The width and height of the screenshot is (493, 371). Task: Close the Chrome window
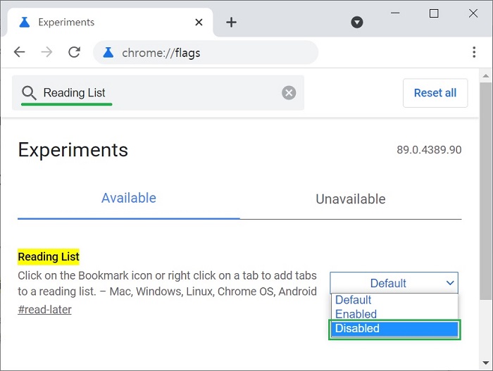point(473,13)
